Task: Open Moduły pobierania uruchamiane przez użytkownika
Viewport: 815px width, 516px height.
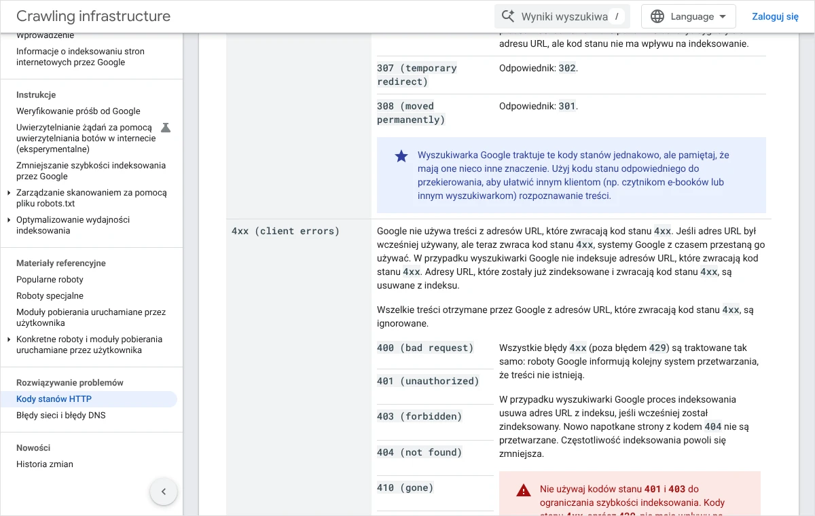Action: click(91, 318)
